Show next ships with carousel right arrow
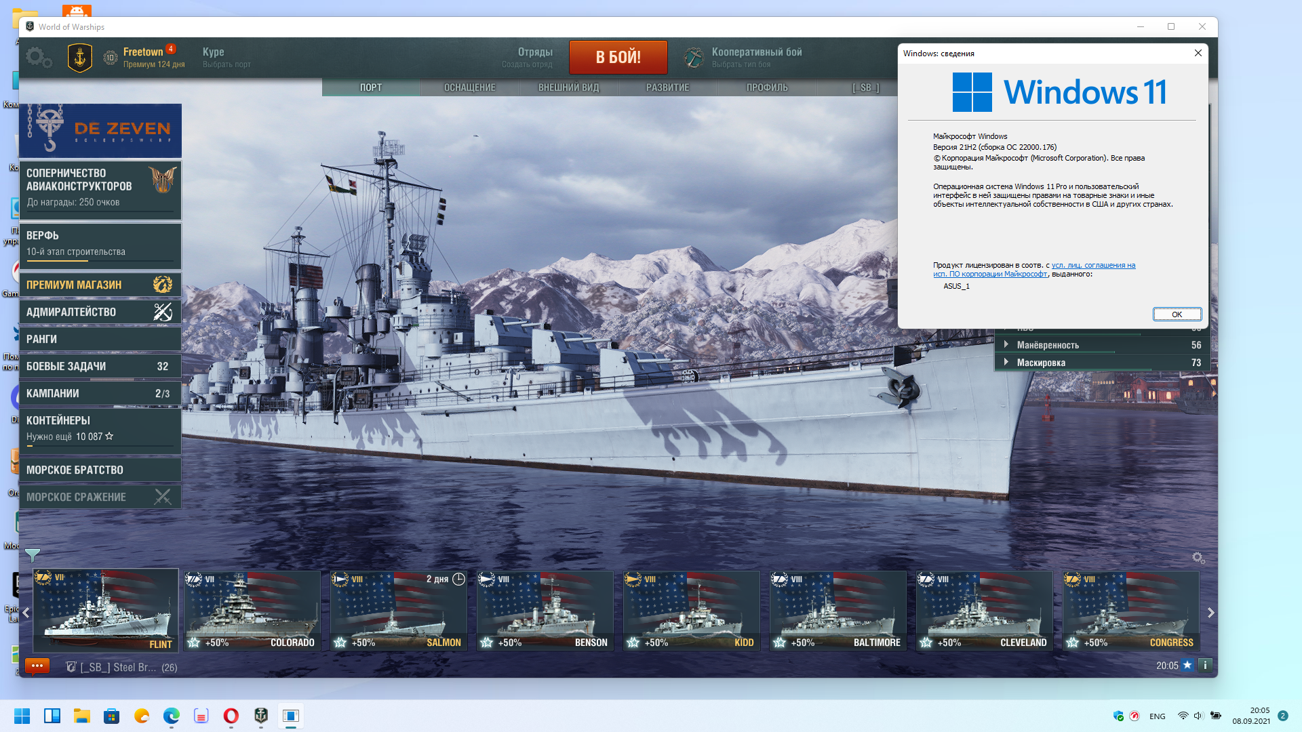 click(x=1210, y=613)
